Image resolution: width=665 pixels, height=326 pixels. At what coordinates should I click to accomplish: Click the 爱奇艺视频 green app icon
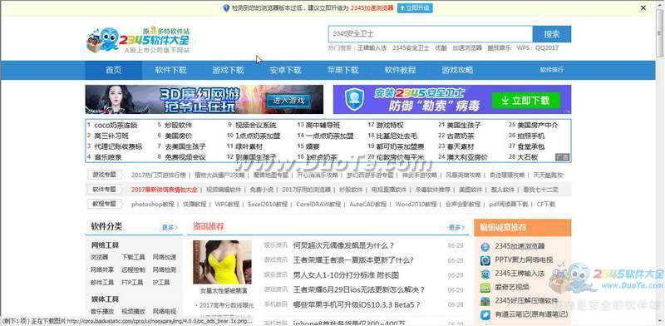point(485,288)
